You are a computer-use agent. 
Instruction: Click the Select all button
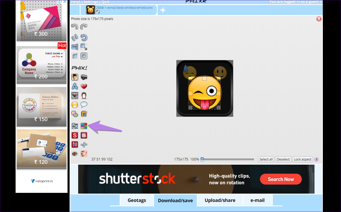click(x=266, y=159)
